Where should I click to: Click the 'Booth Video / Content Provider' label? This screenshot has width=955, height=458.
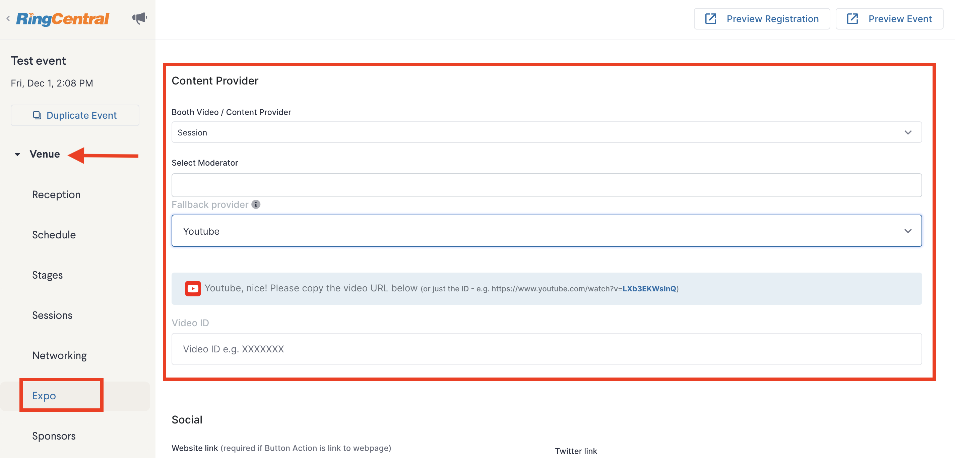(x=231, y=112)
